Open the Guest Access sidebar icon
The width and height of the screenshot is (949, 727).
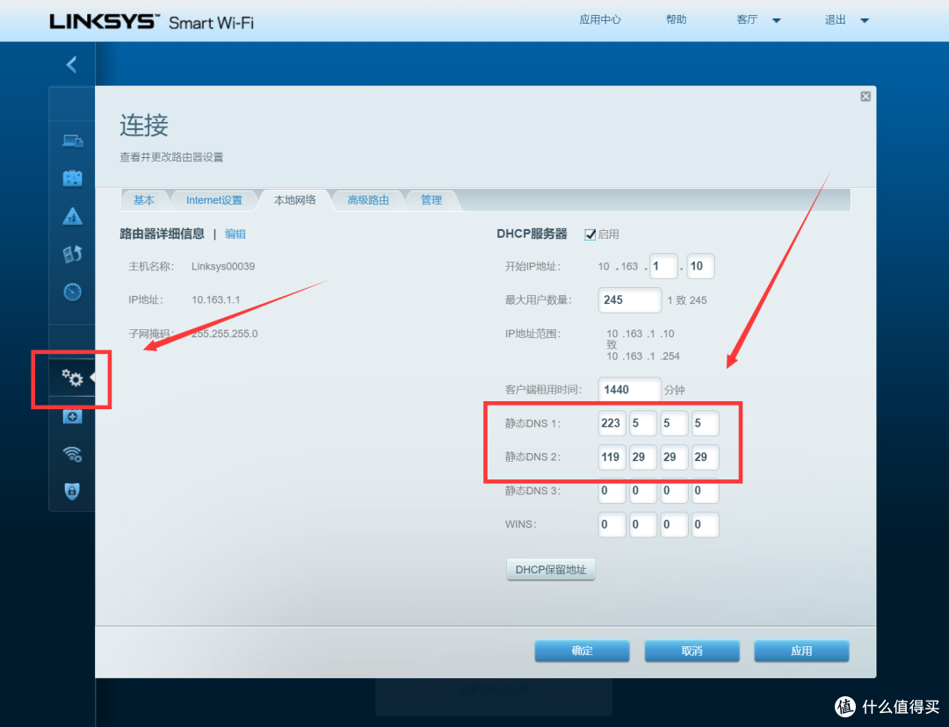(72, 178)
